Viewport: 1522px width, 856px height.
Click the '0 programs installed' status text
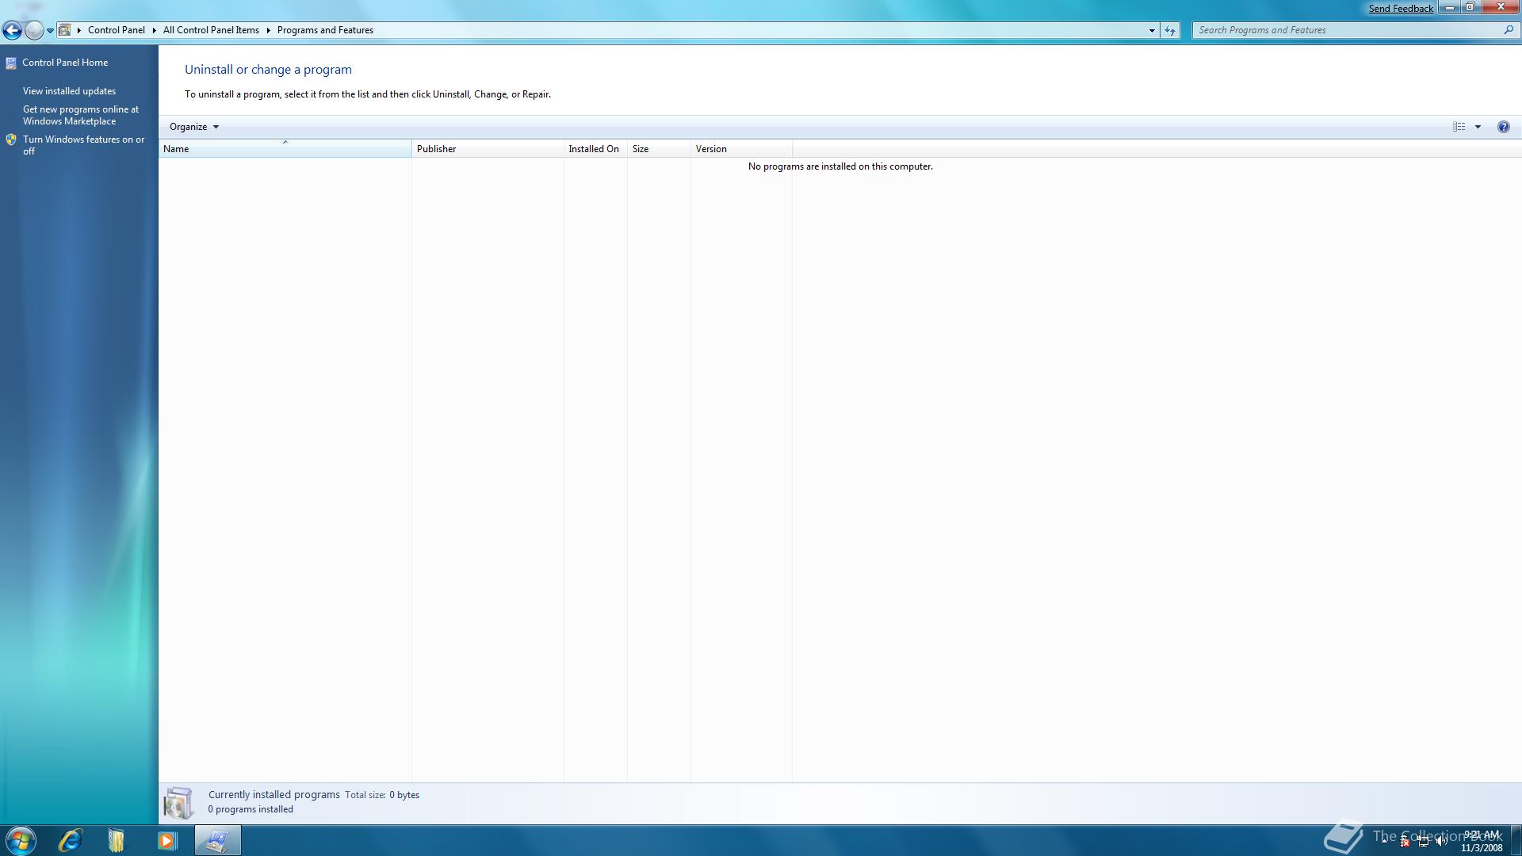coord(250,809)
